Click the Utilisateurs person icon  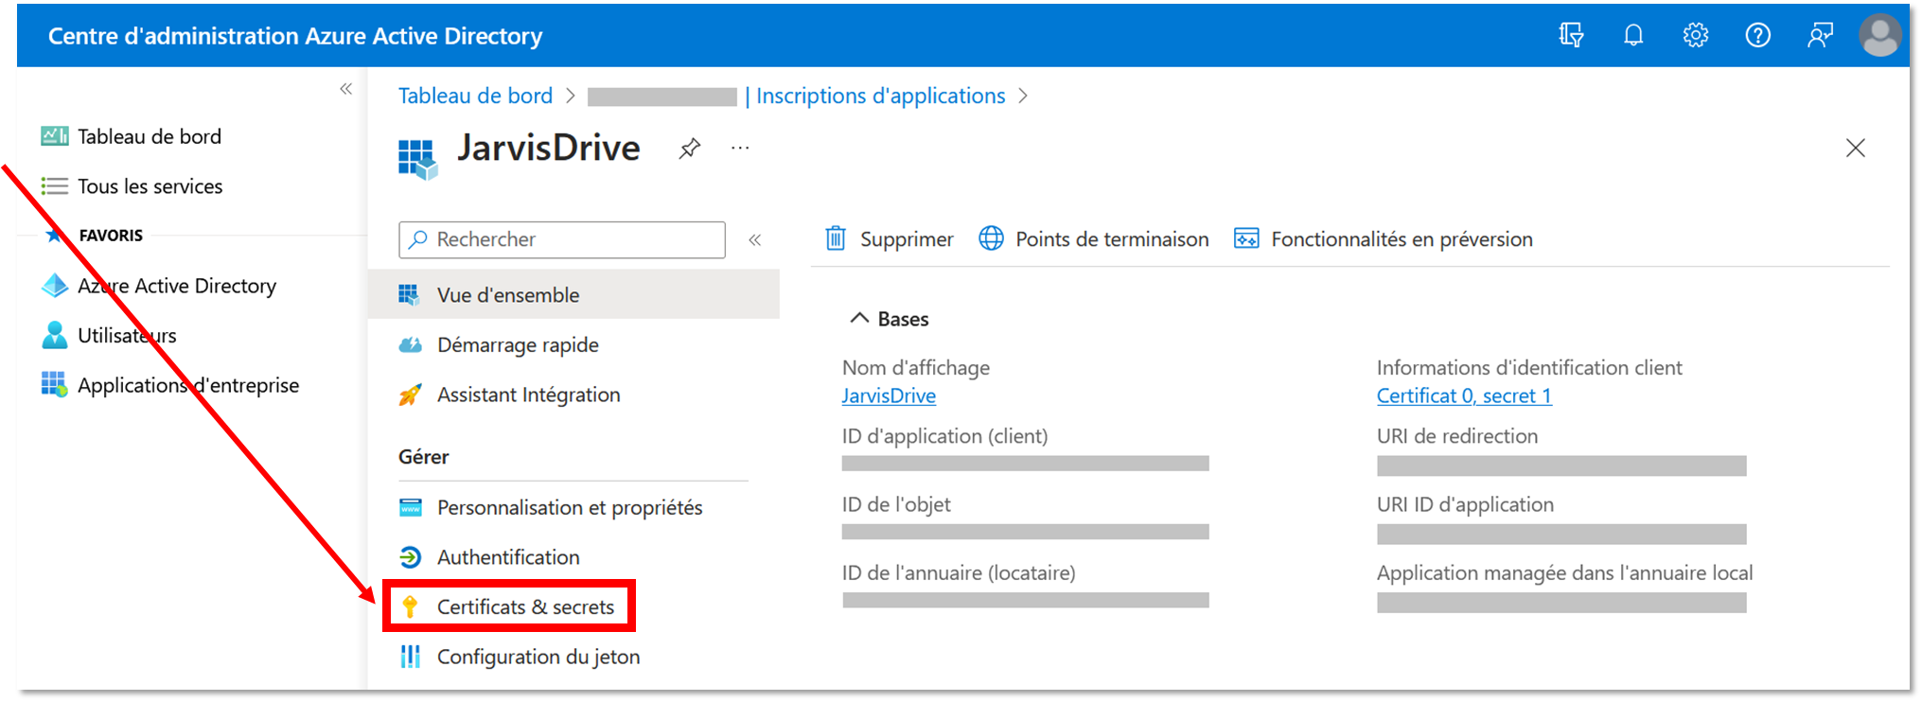[55, 335]
